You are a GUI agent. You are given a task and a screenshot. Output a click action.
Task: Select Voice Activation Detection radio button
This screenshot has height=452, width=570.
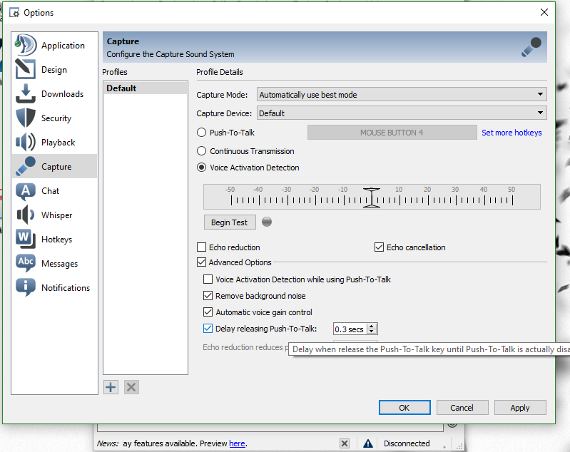coord(201,167)
